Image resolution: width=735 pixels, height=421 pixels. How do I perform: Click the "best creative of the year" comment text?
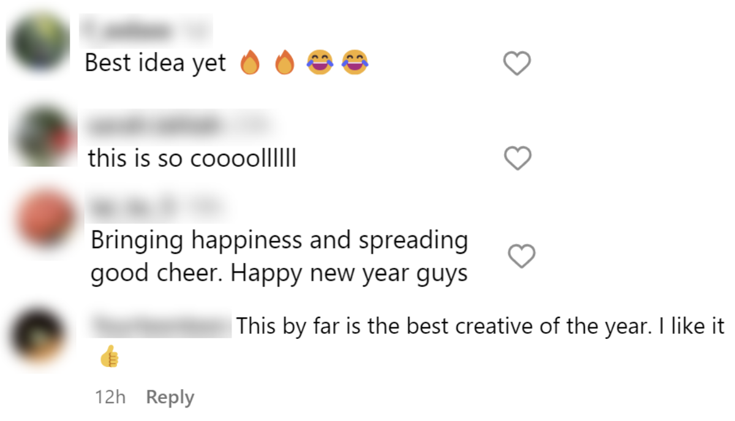click(x=481, y=325)
